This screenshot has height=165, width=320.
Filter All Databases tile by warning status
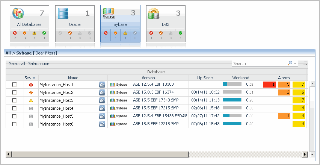tap(34, 33)
